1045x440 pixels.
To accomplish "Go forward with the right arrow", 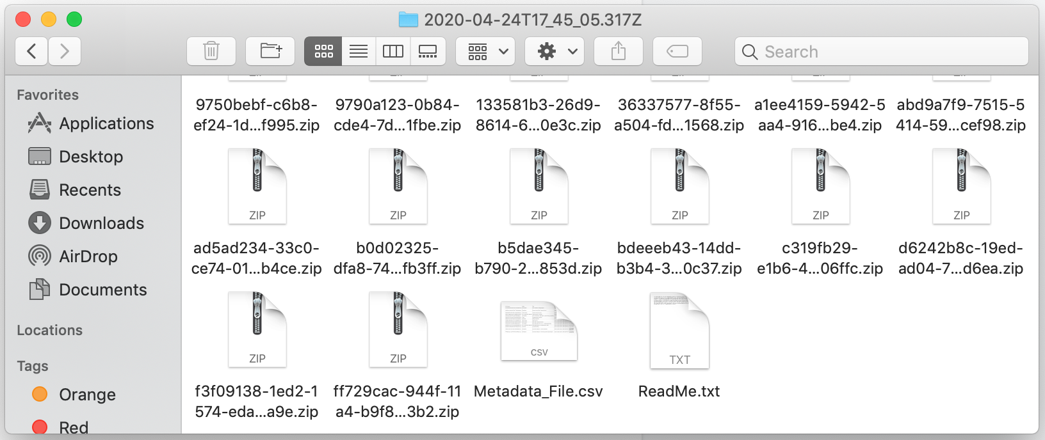I will (65, 51).
